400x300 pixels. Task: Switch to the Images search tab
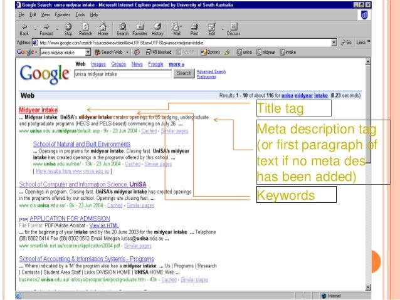tap(98, 65)
